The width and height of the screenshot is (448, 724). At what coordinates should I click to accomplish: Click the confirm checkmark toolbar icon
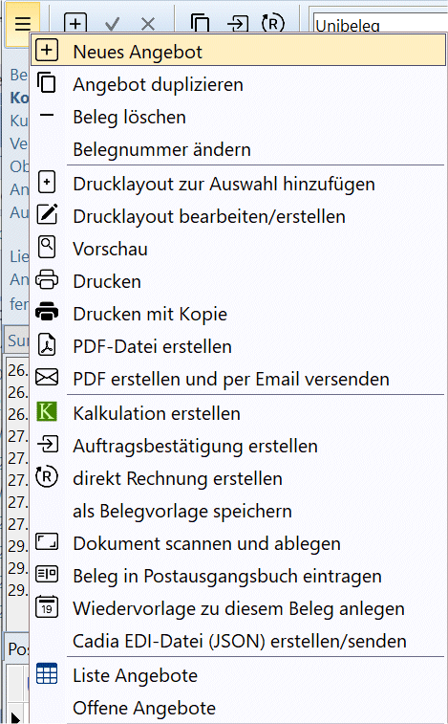(112, 24)
